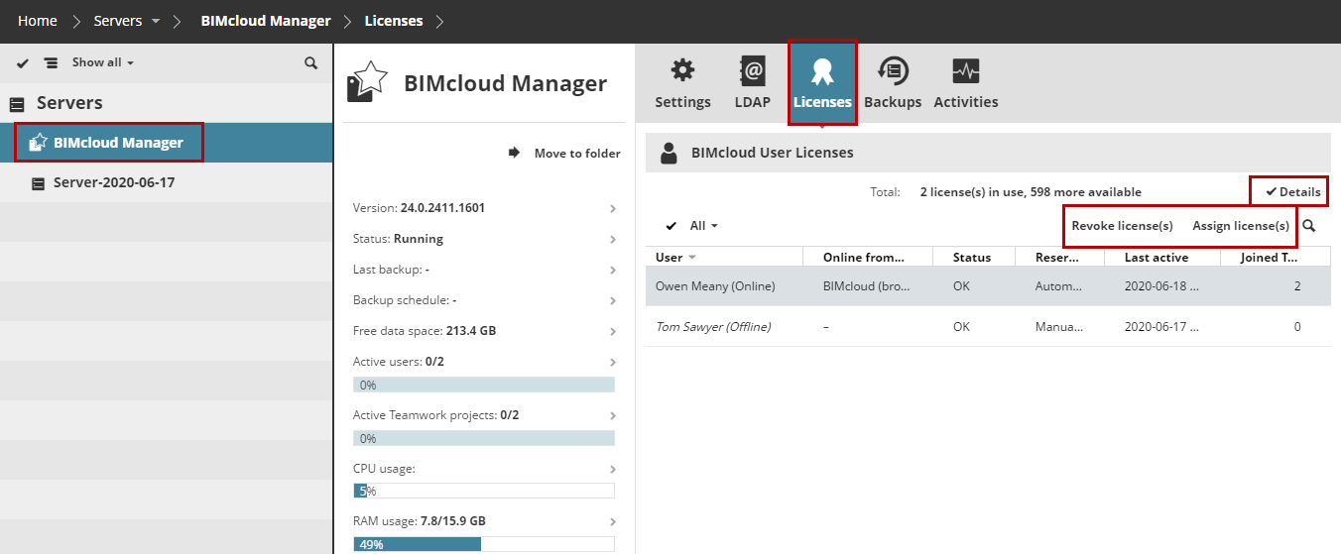Toggle the checkmark beside All filter
This screenshot has width=1341, height=554.
(x=671, y=226)
